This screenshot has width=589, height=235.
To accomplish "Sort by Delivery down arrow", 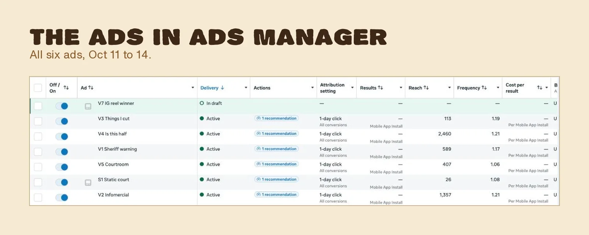I will pos(222,88).
